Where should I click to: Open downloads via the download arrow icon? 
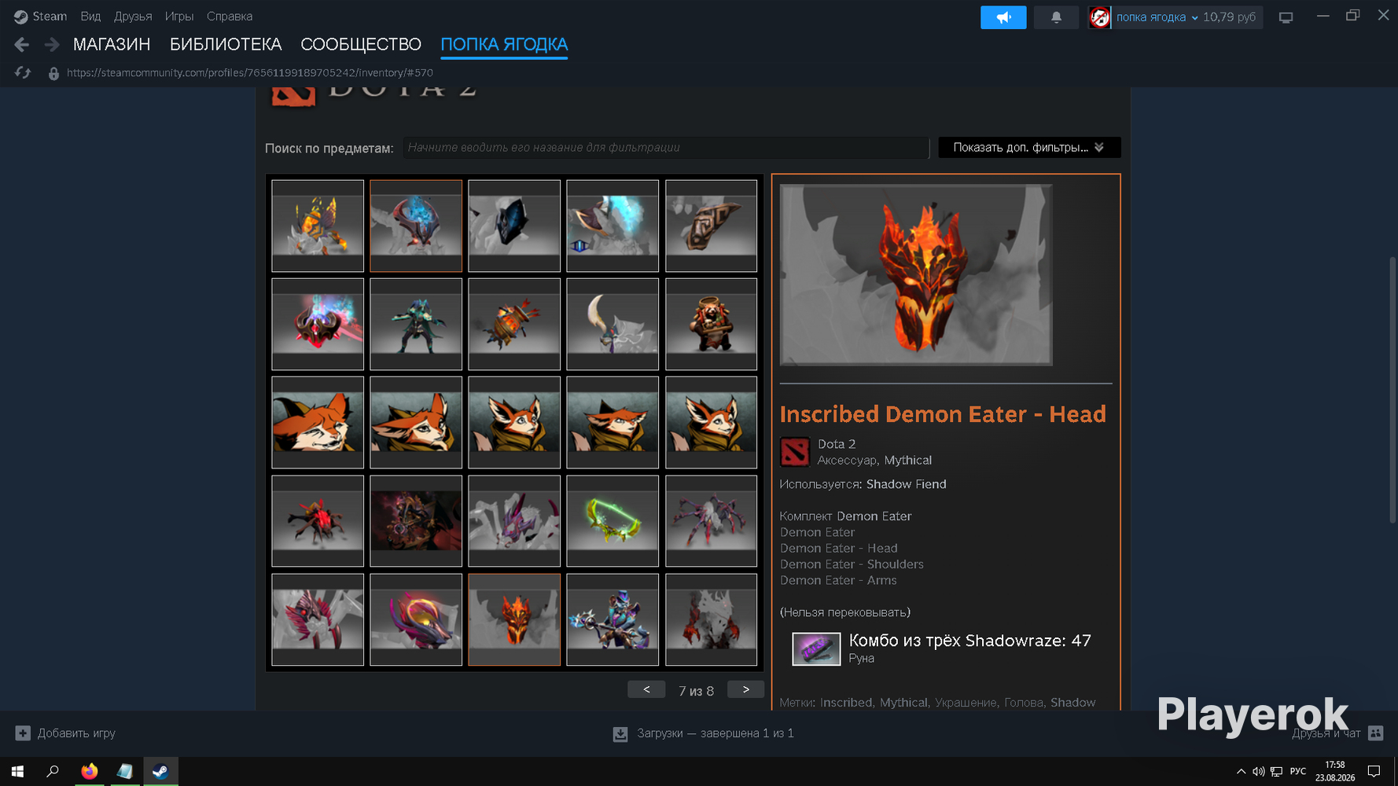pyautogui.click(x=620, y=733)
